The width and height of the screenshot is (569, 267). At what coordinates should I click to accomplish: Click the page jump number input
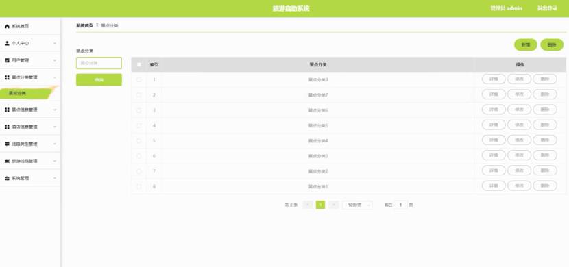(400, 205)
